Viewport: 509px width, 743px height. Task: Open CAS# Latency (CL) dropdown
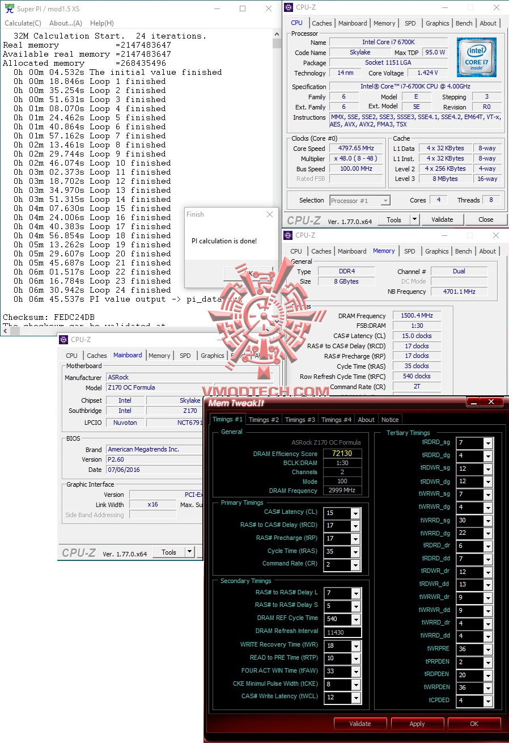point(355,513)
